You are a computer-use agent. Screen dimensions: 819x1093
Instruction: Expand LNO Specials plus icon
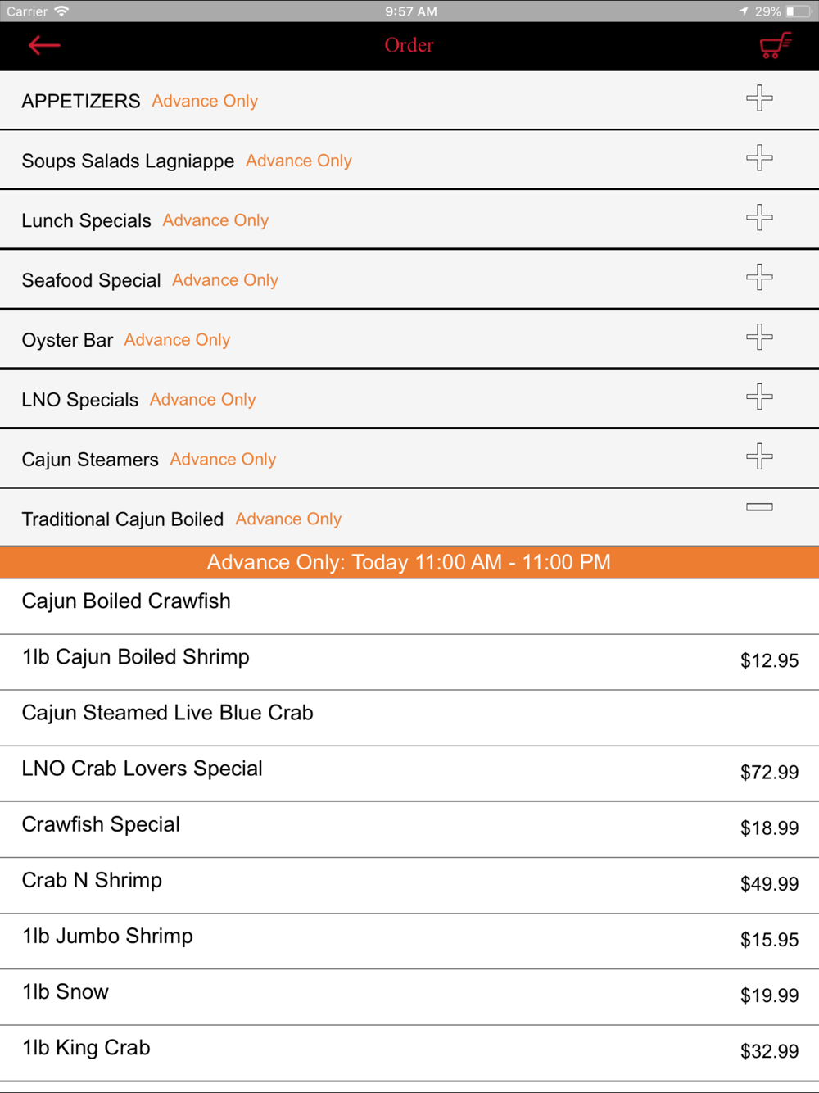(759, 397)
